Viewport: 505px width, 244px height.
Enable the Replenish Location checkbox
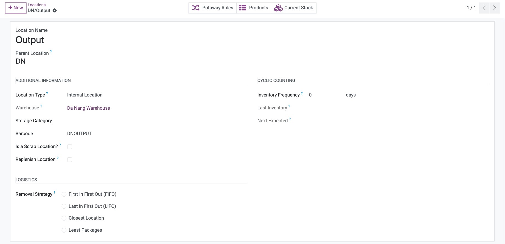coord(70,160)
